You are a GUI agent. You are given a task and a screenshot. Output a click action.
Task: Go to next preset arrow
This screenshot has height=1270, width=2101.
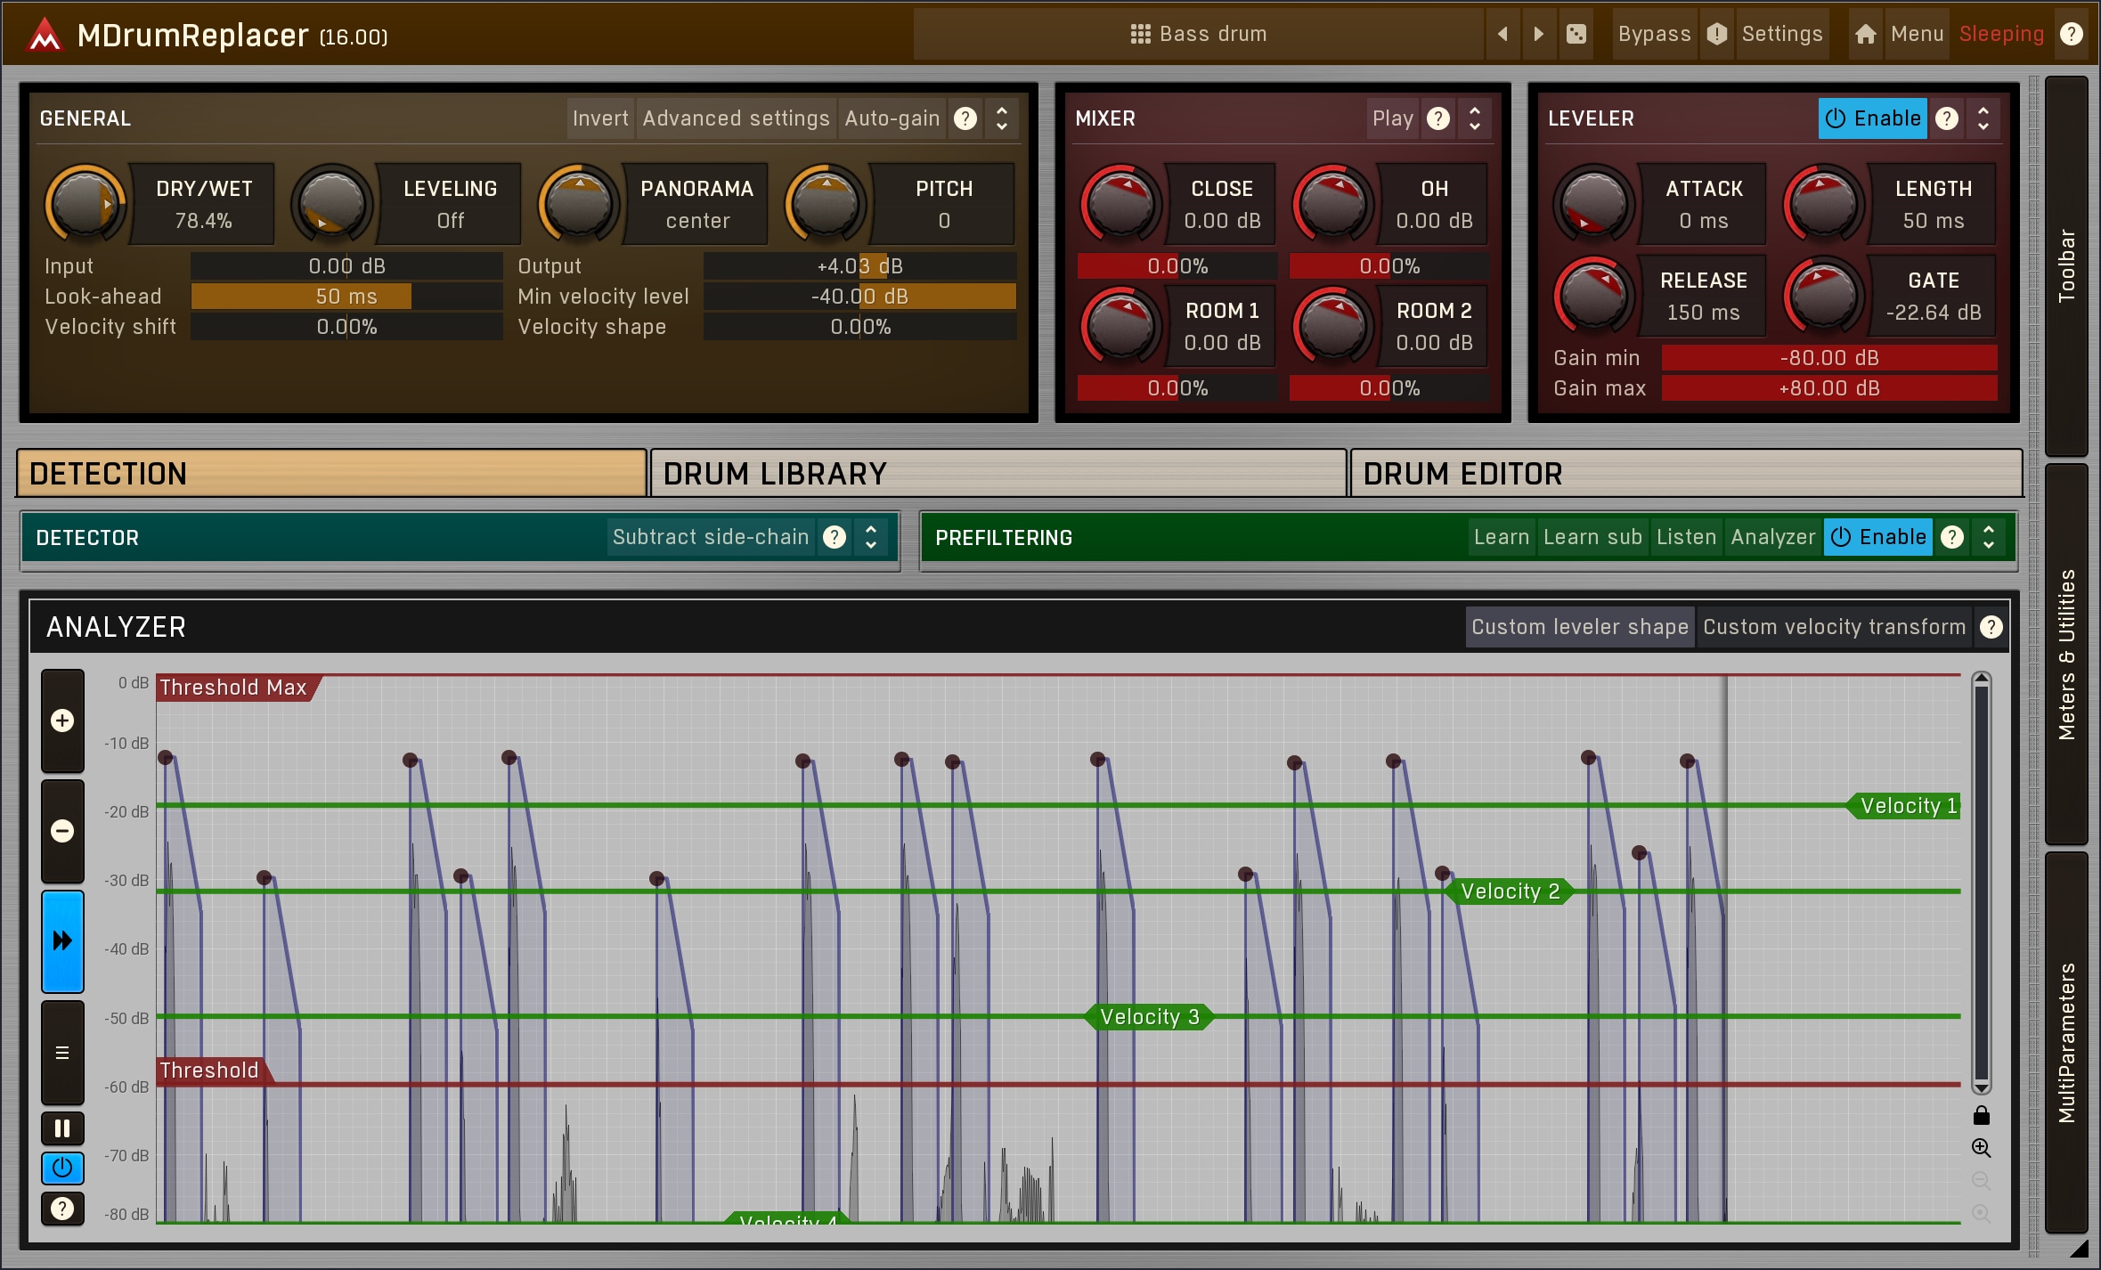pos(1538,34)
